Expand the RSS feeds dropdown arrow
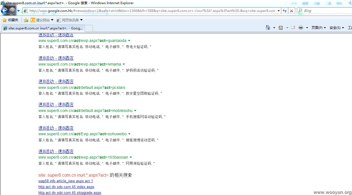The width and height of the screenshot is (352, 195). click(x=287, y=28)
